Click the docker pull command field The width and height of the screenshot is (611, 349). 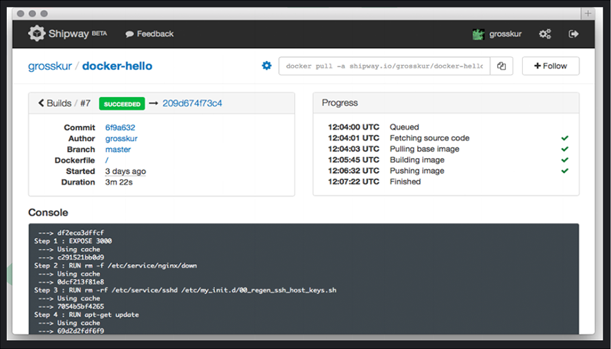pos(384,66)
